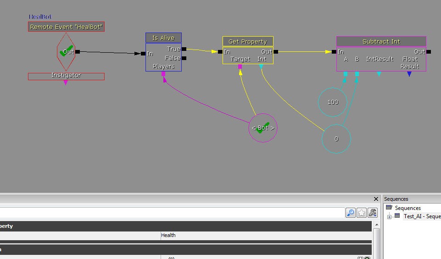Click the Float Result output connector
The image size is (441, 259).
point(409,74)
